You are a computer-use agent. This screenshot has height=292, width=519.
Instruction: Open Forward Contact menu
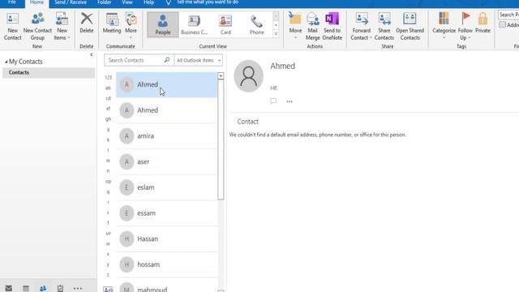click(x=361, y=27)
